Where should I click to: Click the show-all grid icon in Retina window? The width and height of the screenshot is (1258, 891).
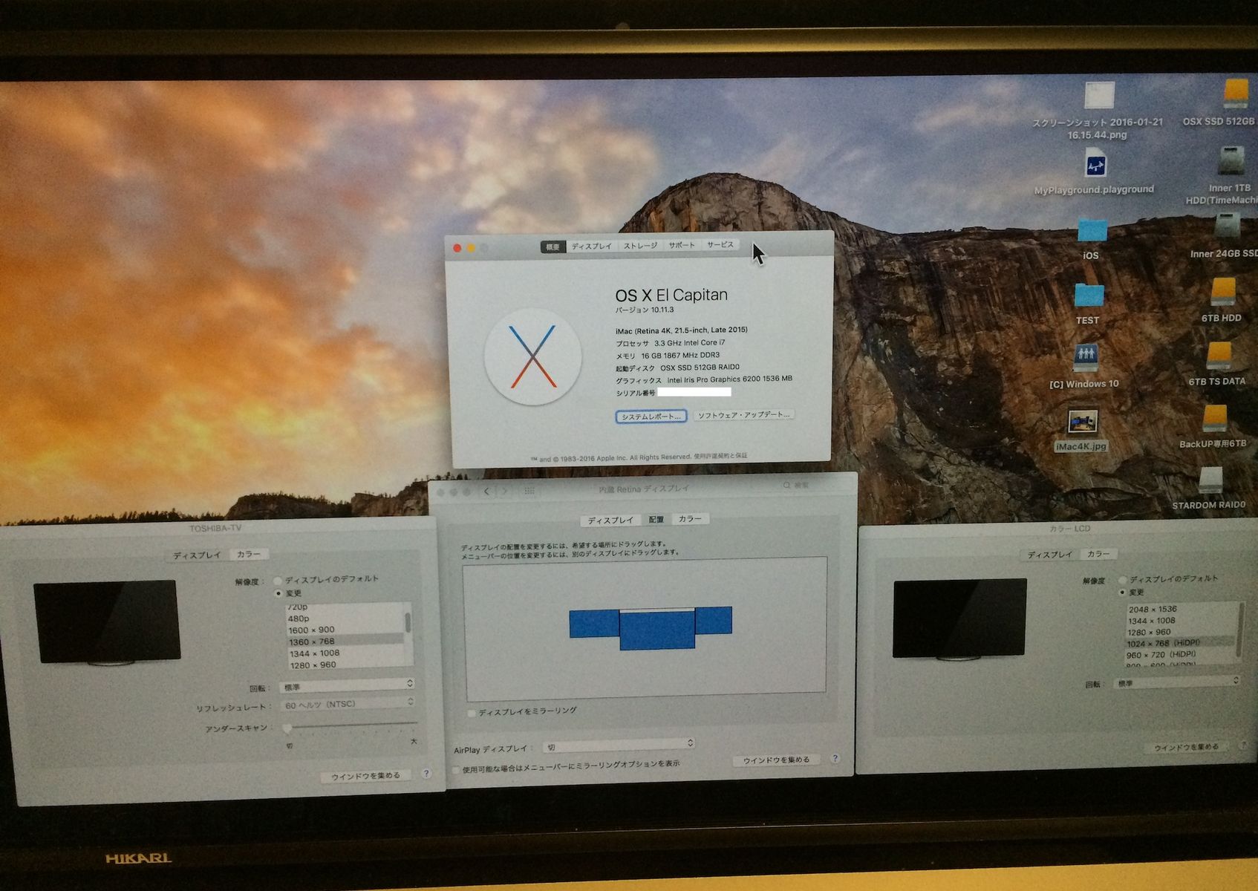click(529, 491)
